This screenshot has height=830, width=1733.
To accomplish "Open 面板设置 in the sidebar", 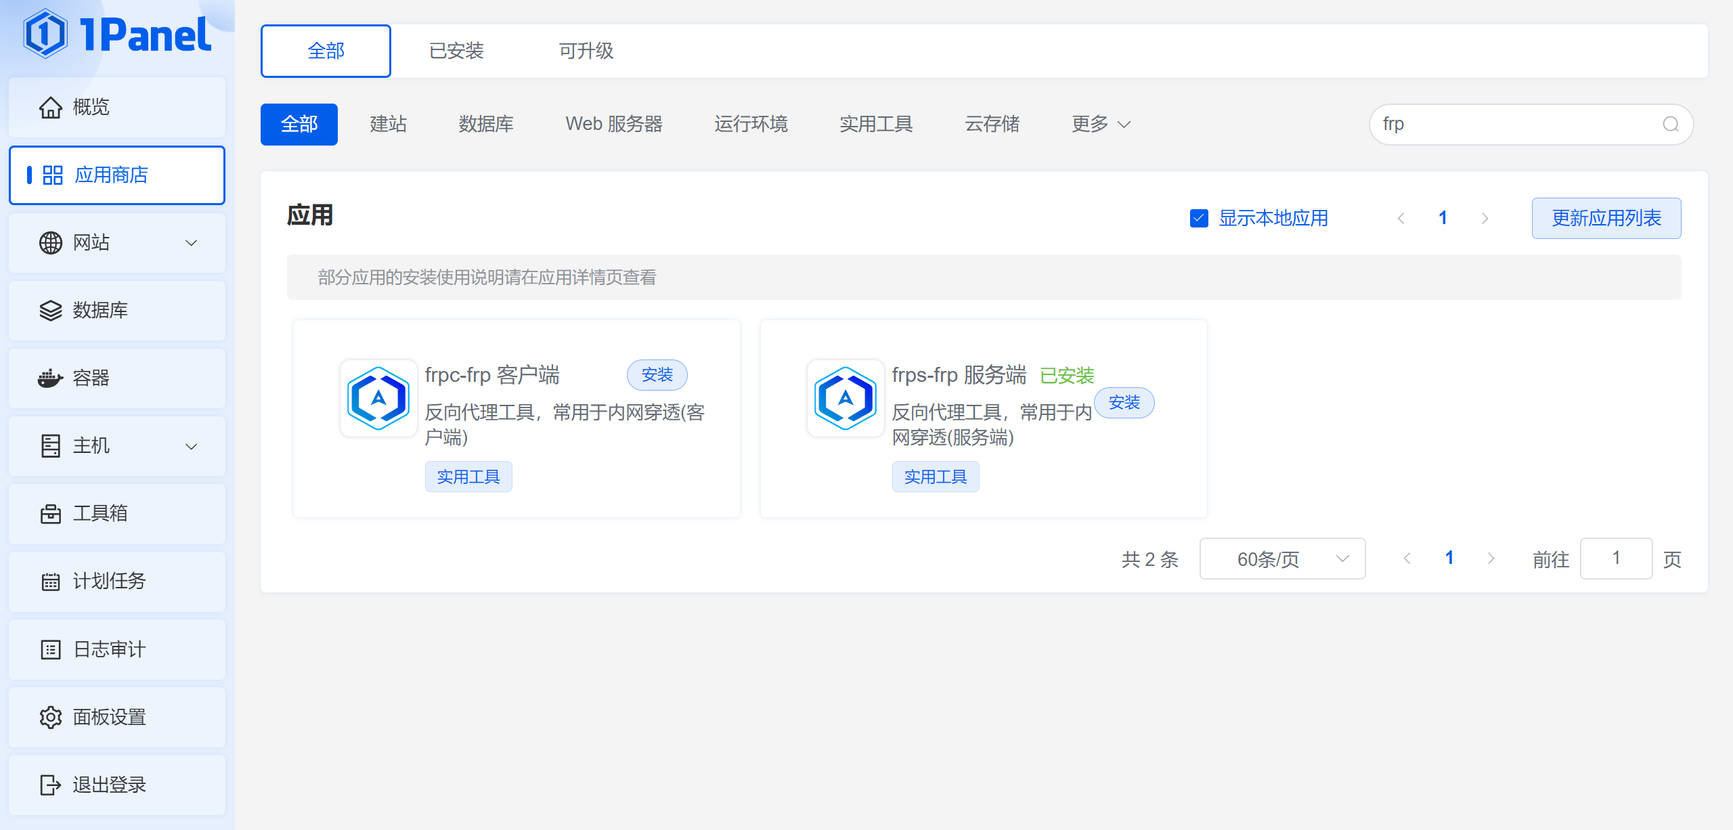I will coord(117,717).
